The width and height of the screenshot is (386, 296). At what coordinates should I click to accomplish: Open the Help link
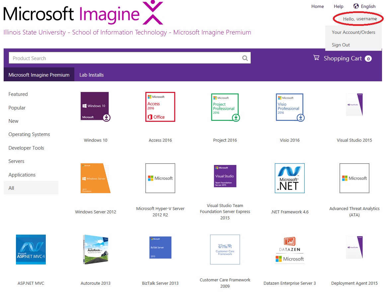coord(339,6)
